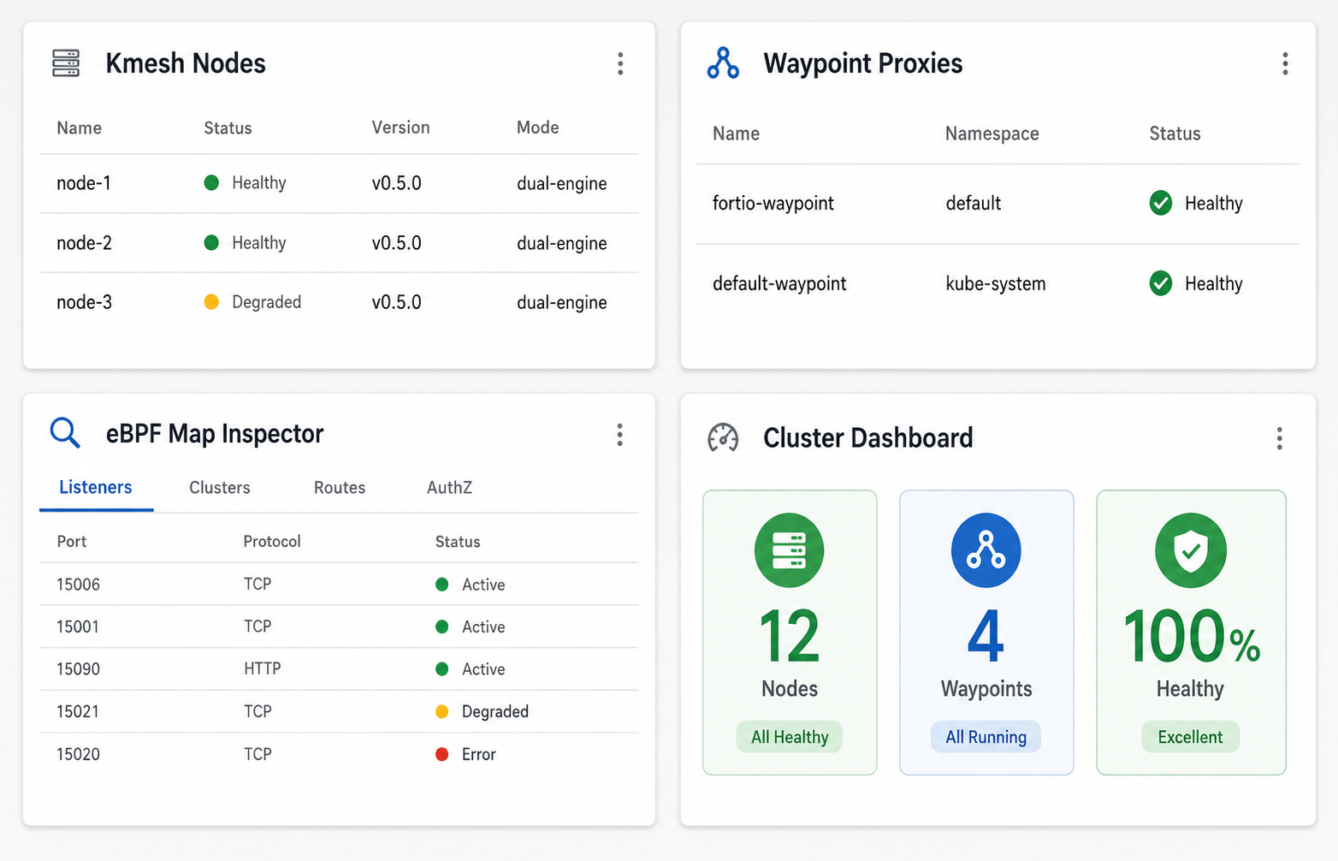Click the green status dot for port 15001
The image size is (1338, 861).
pyautogui.click(x=441, y=626)
